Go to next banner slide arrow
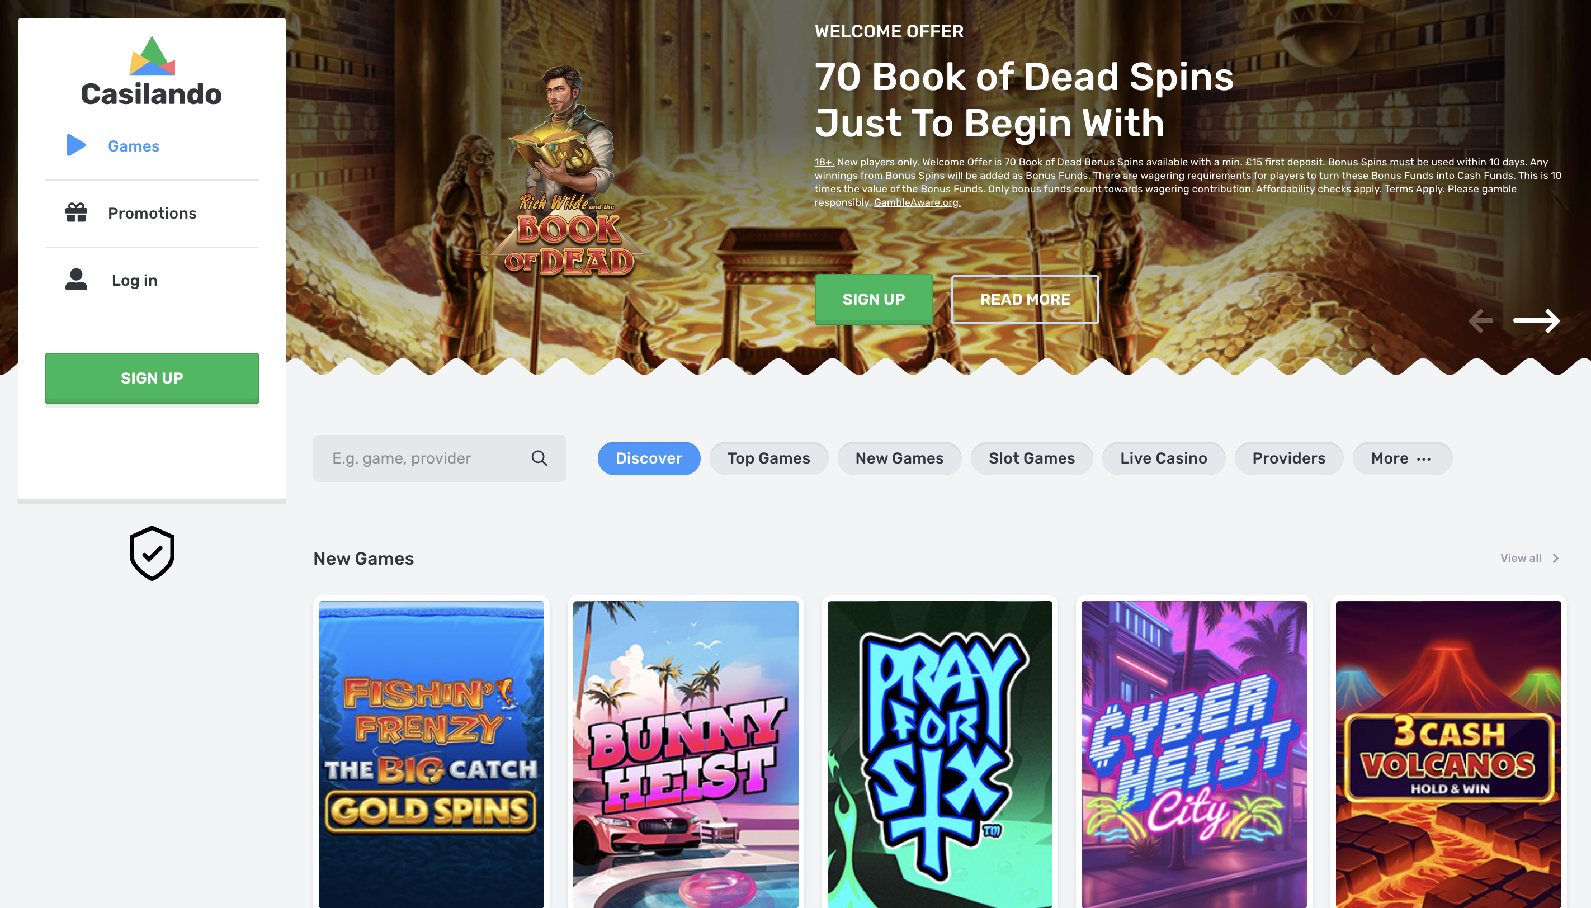 pyautogui.click(x=1536, y=320)
